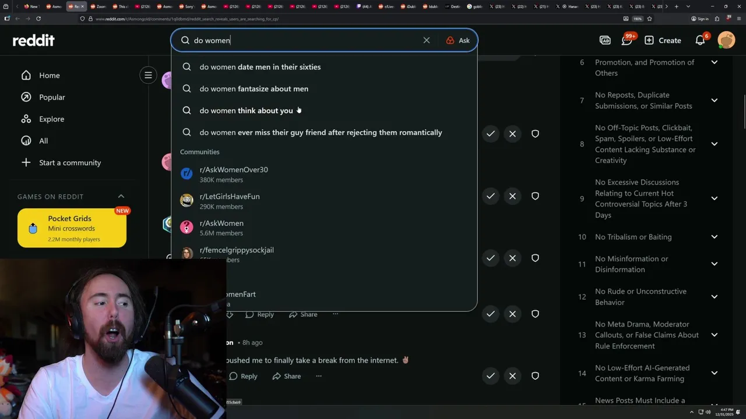Open r/LetGirlsHaveFun community
The height and width of the screenshot is (419, 746).
pyautogui.click(x=324, y=201)
